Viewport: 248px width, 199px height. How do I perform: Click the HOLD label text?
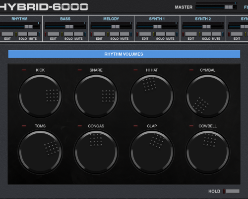(x=214, y=192)
